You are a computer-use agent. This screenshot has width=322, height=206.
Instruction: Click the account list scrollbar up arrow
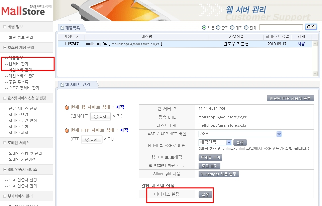(x=315, y=43)
